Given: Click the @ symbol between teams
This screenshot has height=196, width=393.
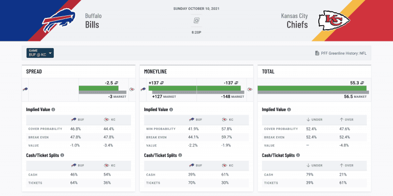Looking at the screenshot, I should point(196,20).
